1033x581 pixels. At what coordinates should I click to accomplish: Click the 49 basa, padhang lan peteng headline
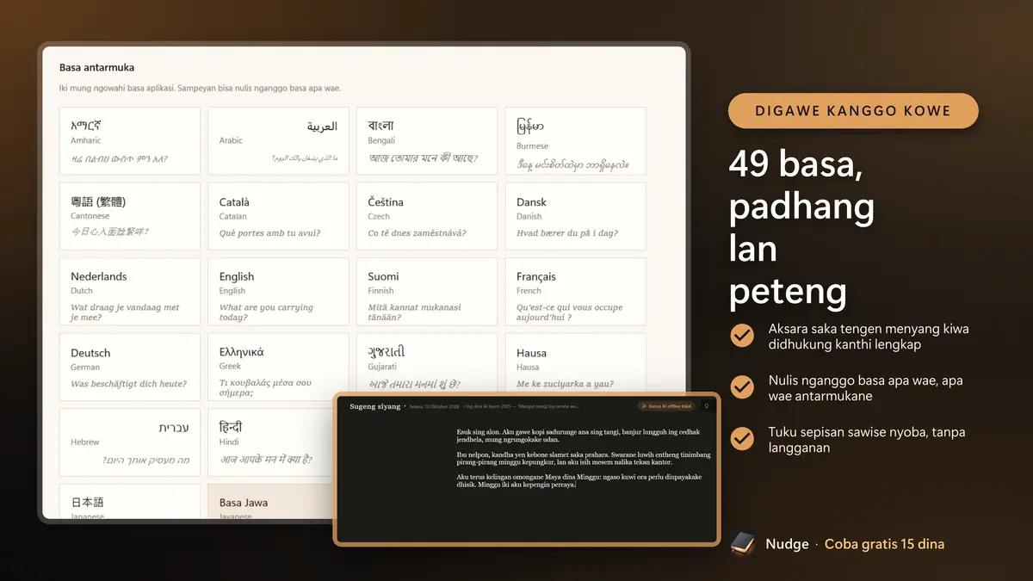pyautogui.click(x=801, y=228)
